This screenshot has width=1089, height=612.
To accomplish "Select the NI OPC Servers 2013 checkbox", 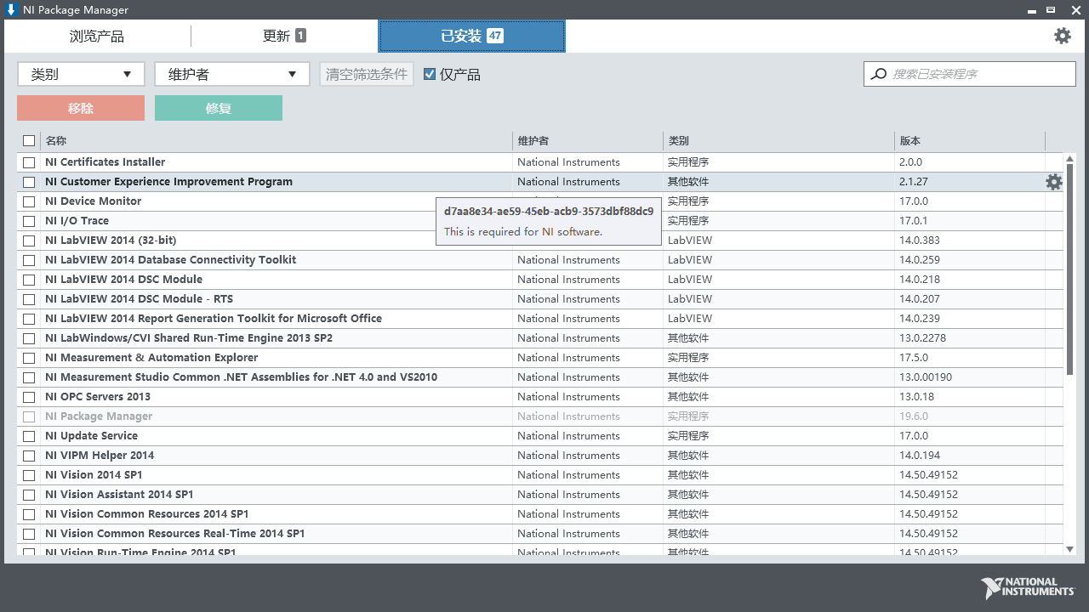I will click(x=29, y=397).
